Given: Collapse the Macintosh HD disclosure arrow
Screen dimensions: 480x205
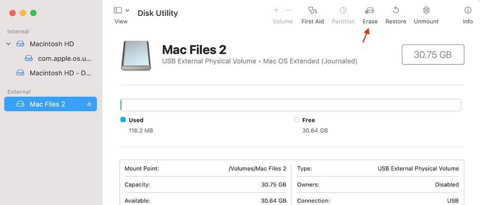Looking at the screenshot, I should (9, 44).
